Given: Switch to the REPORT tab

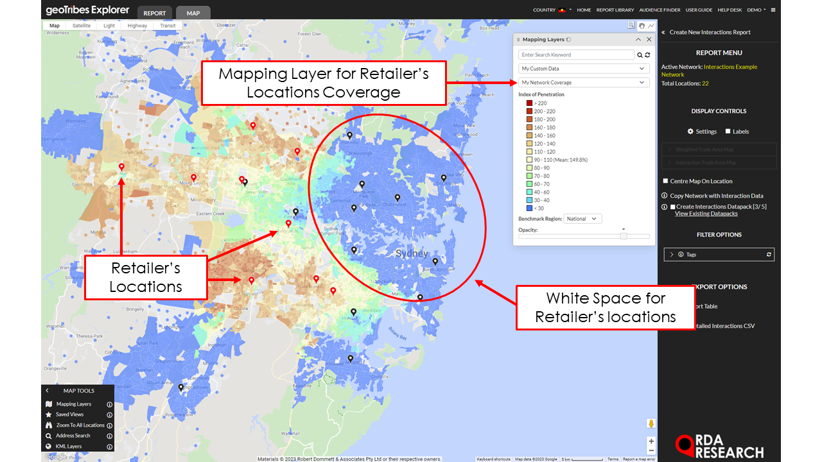Looking at the screenshot, I should click(x=154, y=13).
